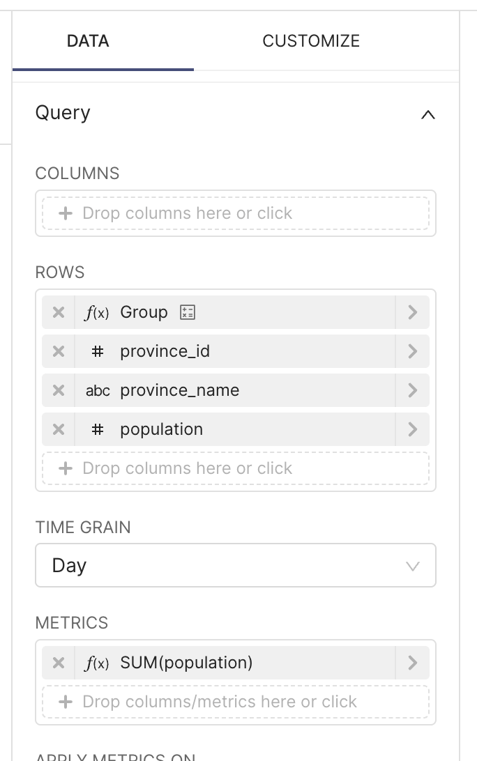Click the f(x) icon on SUM(population) metric
Viewport: 477px width, 761px height.
tap(98, 663)
